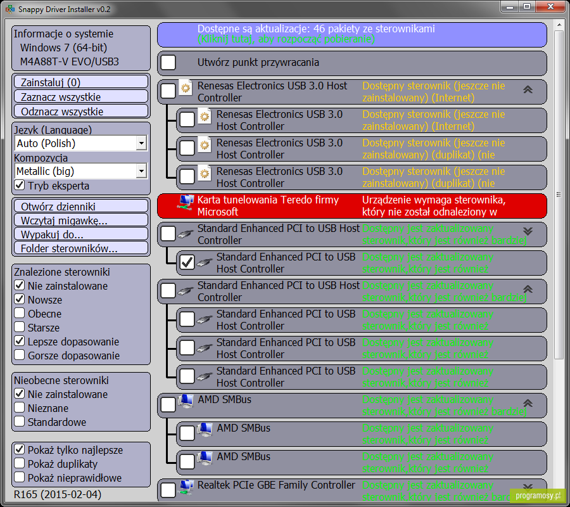Click the gear icon of the top Renesas USB 3.0 parent row
The image size is (570, 507).
tap(186, 88)
